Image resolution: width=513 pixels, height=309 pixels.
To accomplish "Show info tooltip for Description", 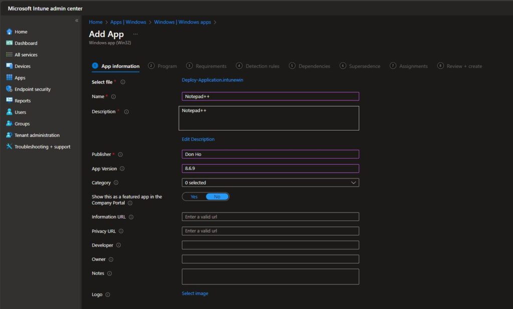I will [126, 111].
